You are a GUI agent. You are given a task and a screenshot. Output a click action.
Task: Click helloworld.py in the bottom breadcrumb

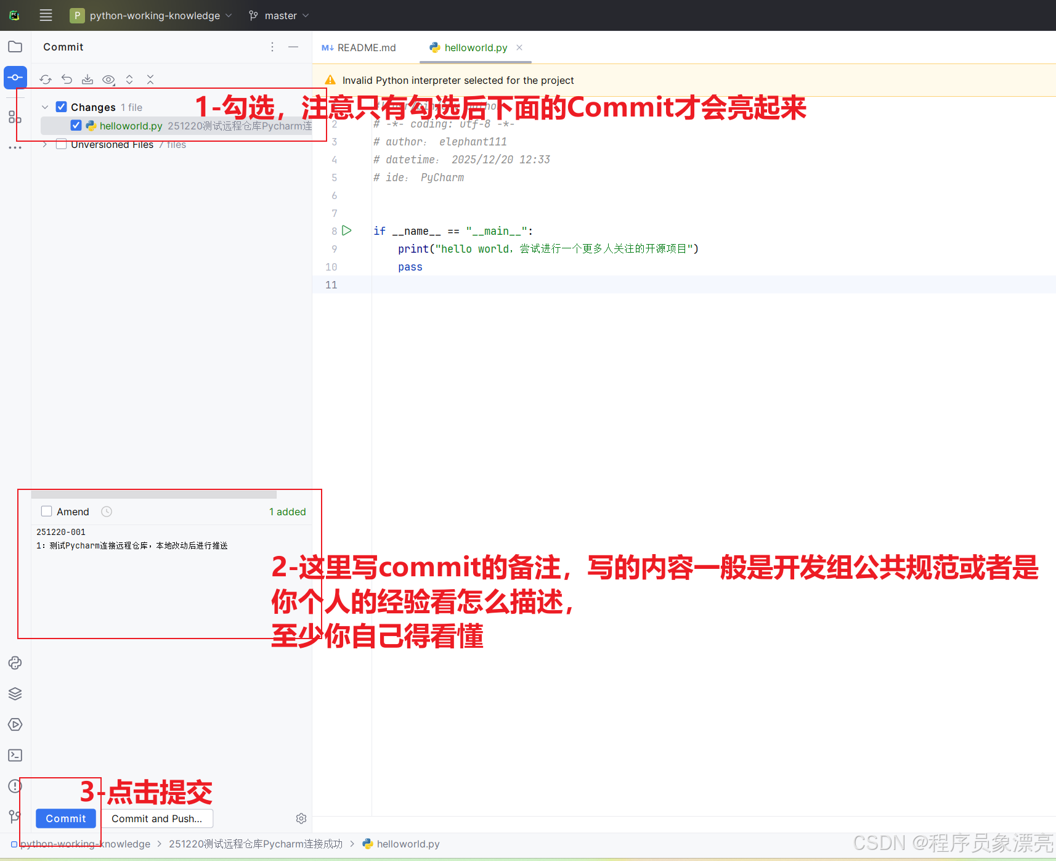coord(408,844)
